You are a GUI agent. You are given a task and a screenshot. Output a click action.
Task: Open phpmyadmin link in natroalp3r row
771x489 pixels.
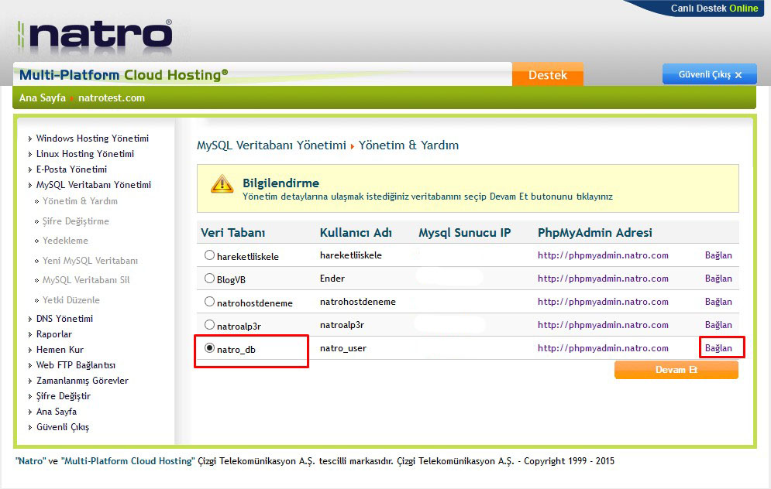603,324
